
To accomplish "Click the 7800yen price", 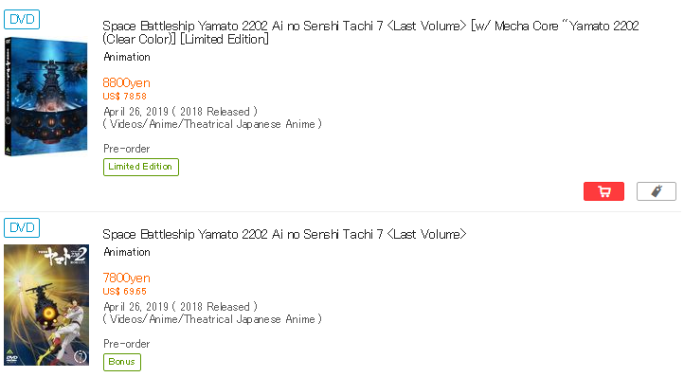I will pyautogui.click(x=127, y=278).
